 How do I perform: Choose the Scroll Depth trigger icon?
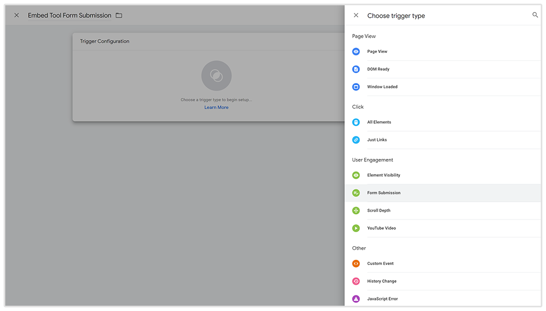pos(356,211)
